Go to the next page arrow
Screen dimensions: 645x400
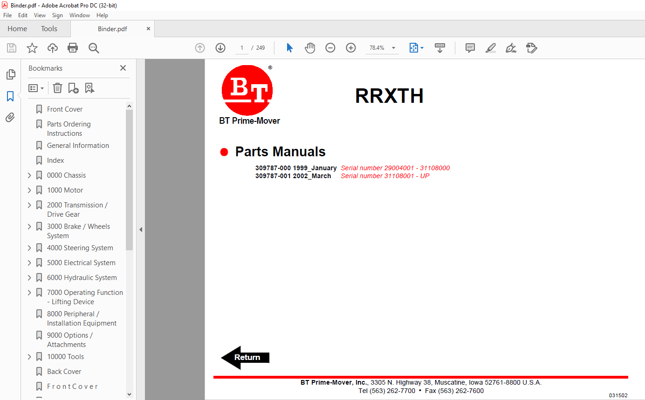220,48
